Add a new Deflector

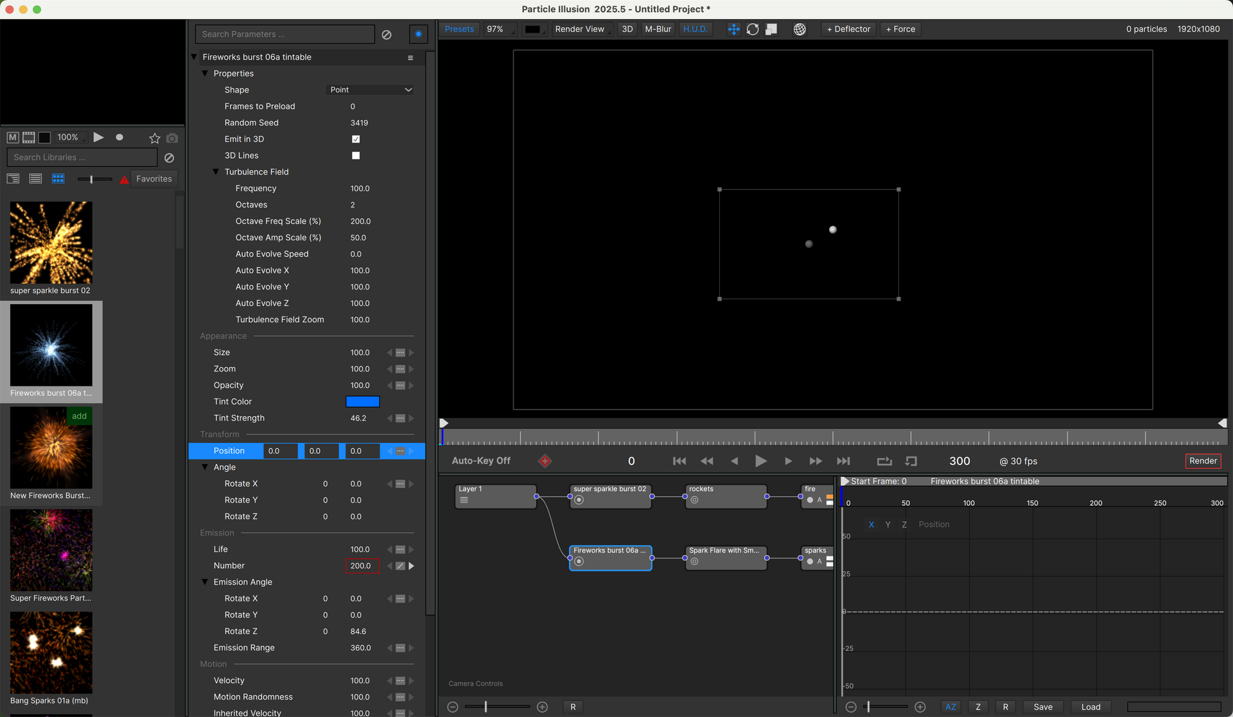point(848,30)
